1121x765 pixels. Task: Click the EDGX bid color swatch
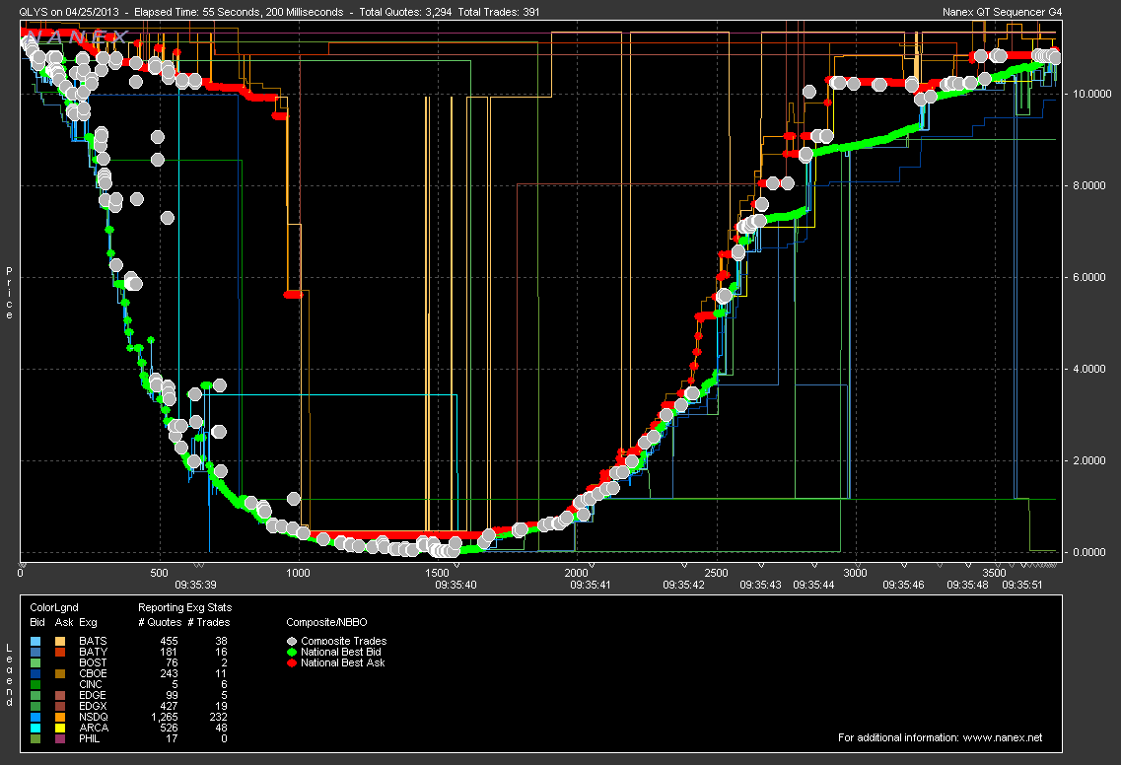35,706
